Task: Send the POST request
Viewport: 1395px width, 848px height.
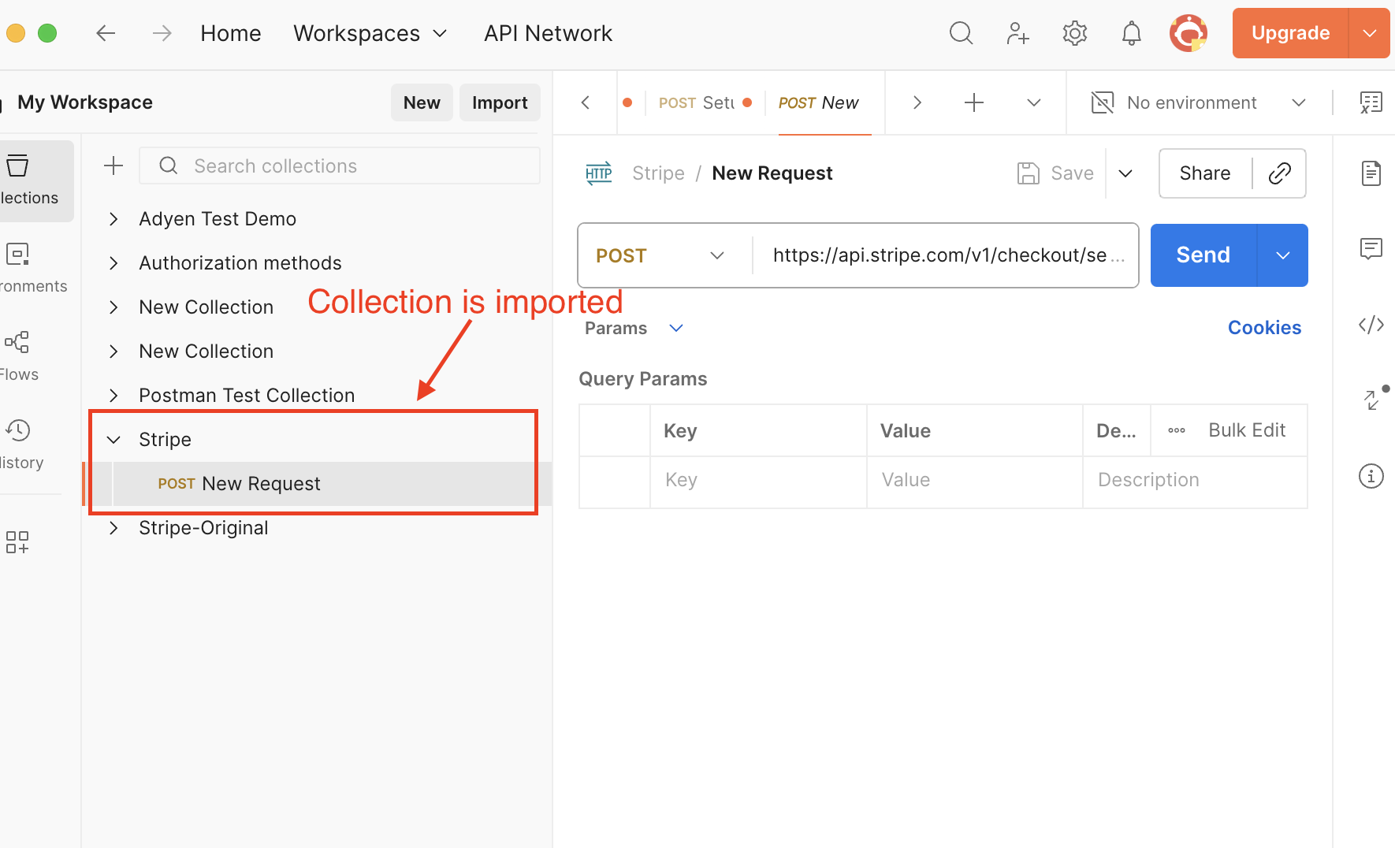Action: pos(1203,255)
